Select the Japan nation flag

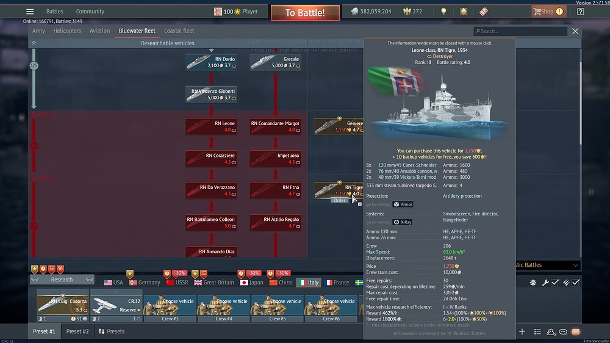click(252, 283)
